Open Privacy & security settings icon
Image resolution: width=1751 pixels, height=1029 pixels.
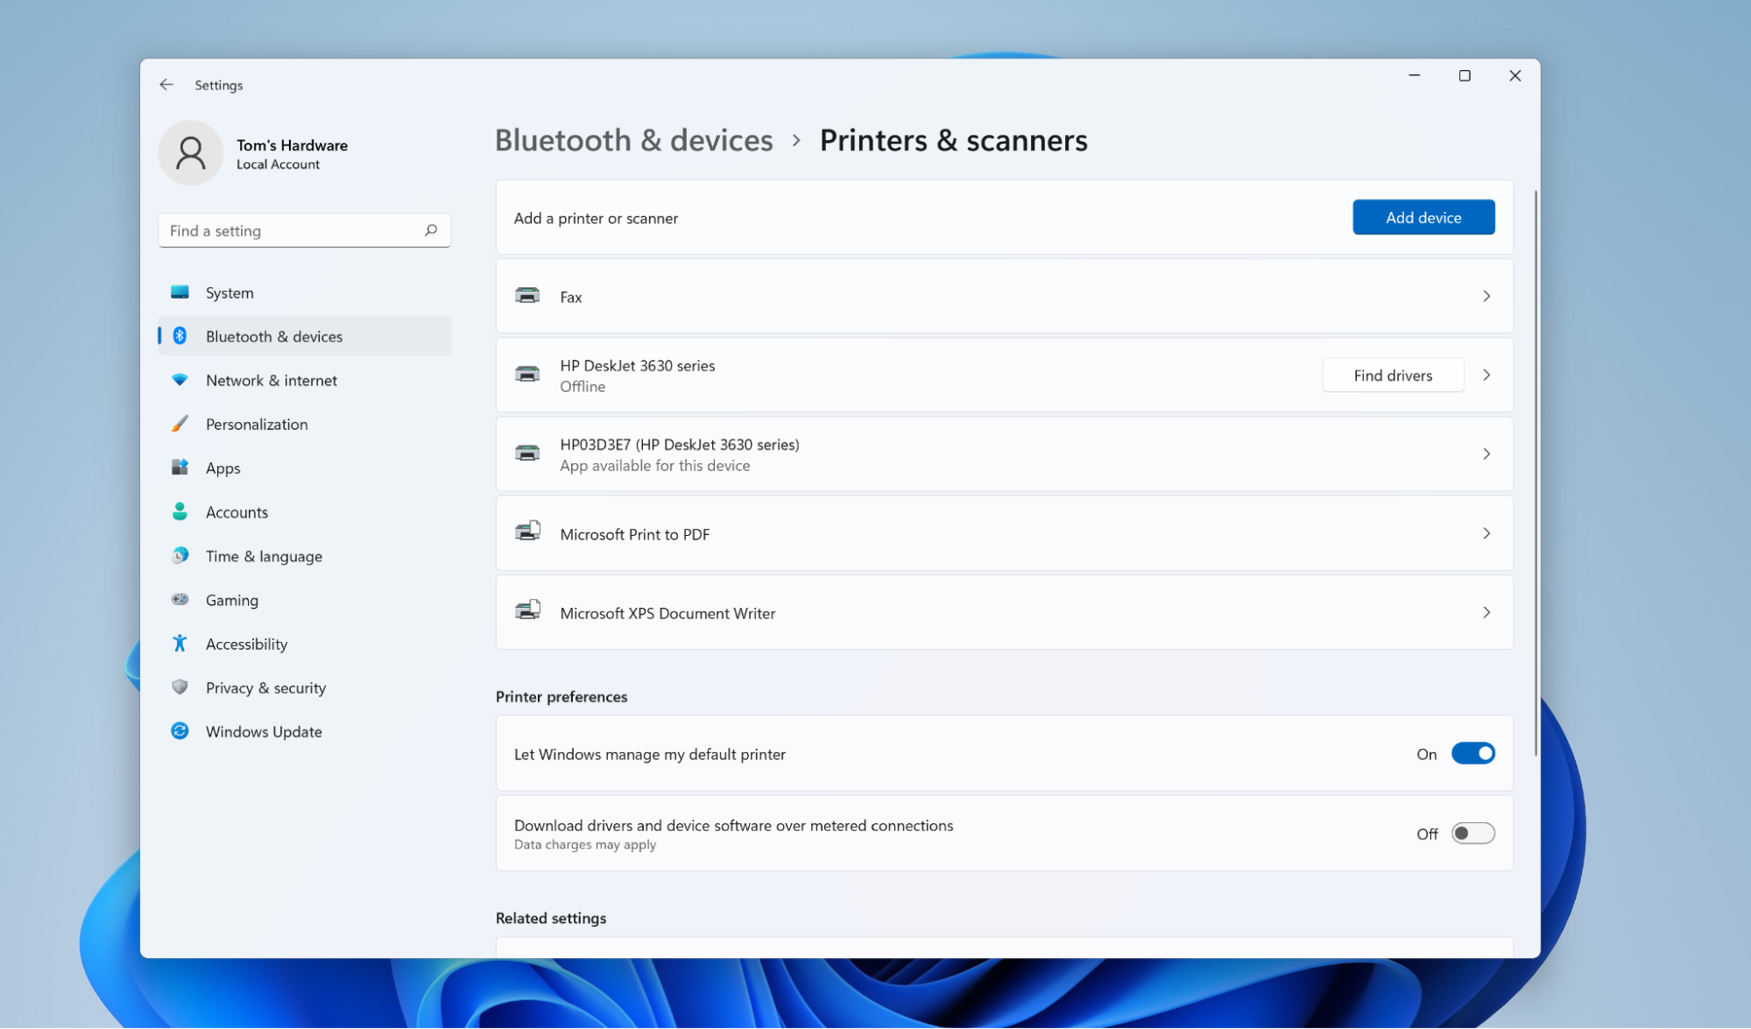(x=180, y=687)
